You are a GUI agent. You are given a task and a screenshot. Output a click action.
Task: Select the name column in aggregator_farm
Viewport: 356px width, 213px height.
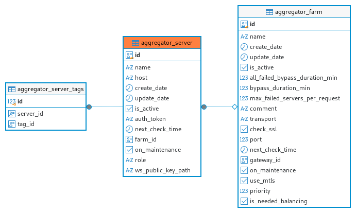click(x=258, y=37)
